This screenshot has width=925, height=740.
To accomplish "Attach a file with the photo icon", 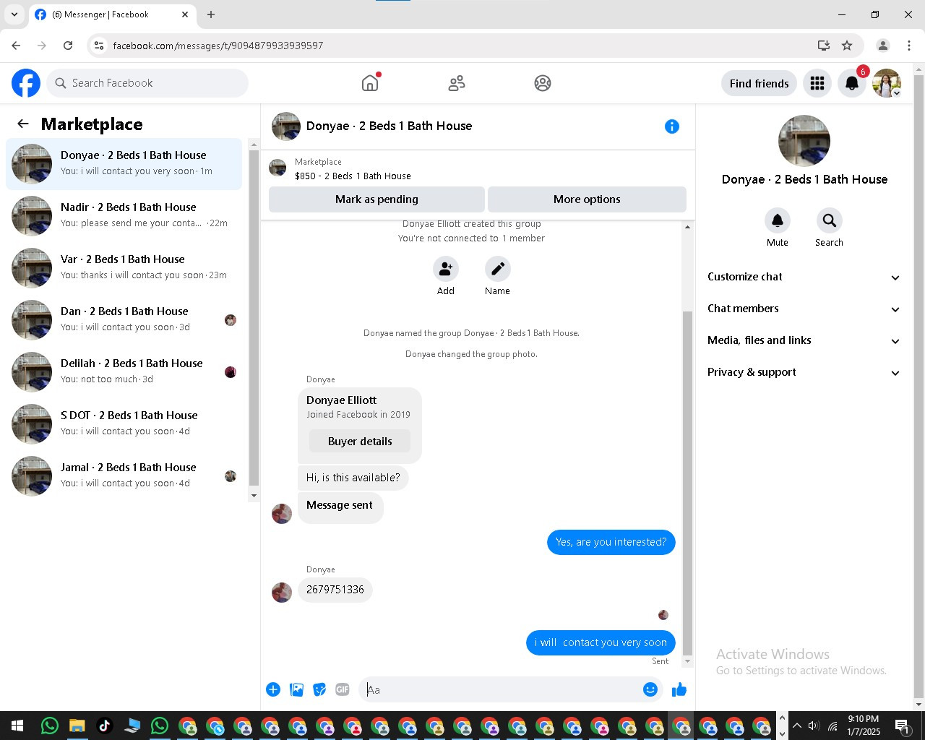I will 296,689.
